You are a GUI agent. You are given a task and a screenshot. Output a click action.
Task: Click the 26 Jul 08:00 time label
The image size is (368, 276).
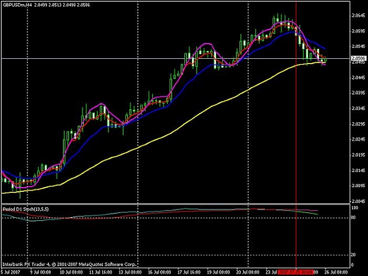click(x=336, y=272)
